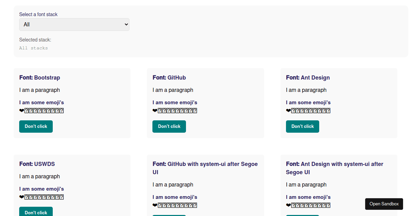Click Don't click button in Bootstrap card
Viewport: 411px width, 216px height.
(36, 127)
